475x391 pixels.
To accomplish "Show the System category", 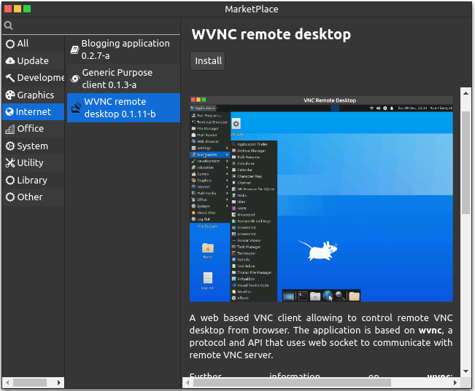I will [x=33, y=146].
